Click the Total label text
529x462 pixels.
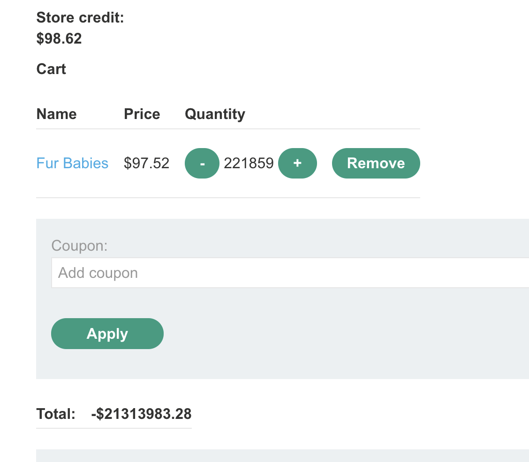click(56, 414)
